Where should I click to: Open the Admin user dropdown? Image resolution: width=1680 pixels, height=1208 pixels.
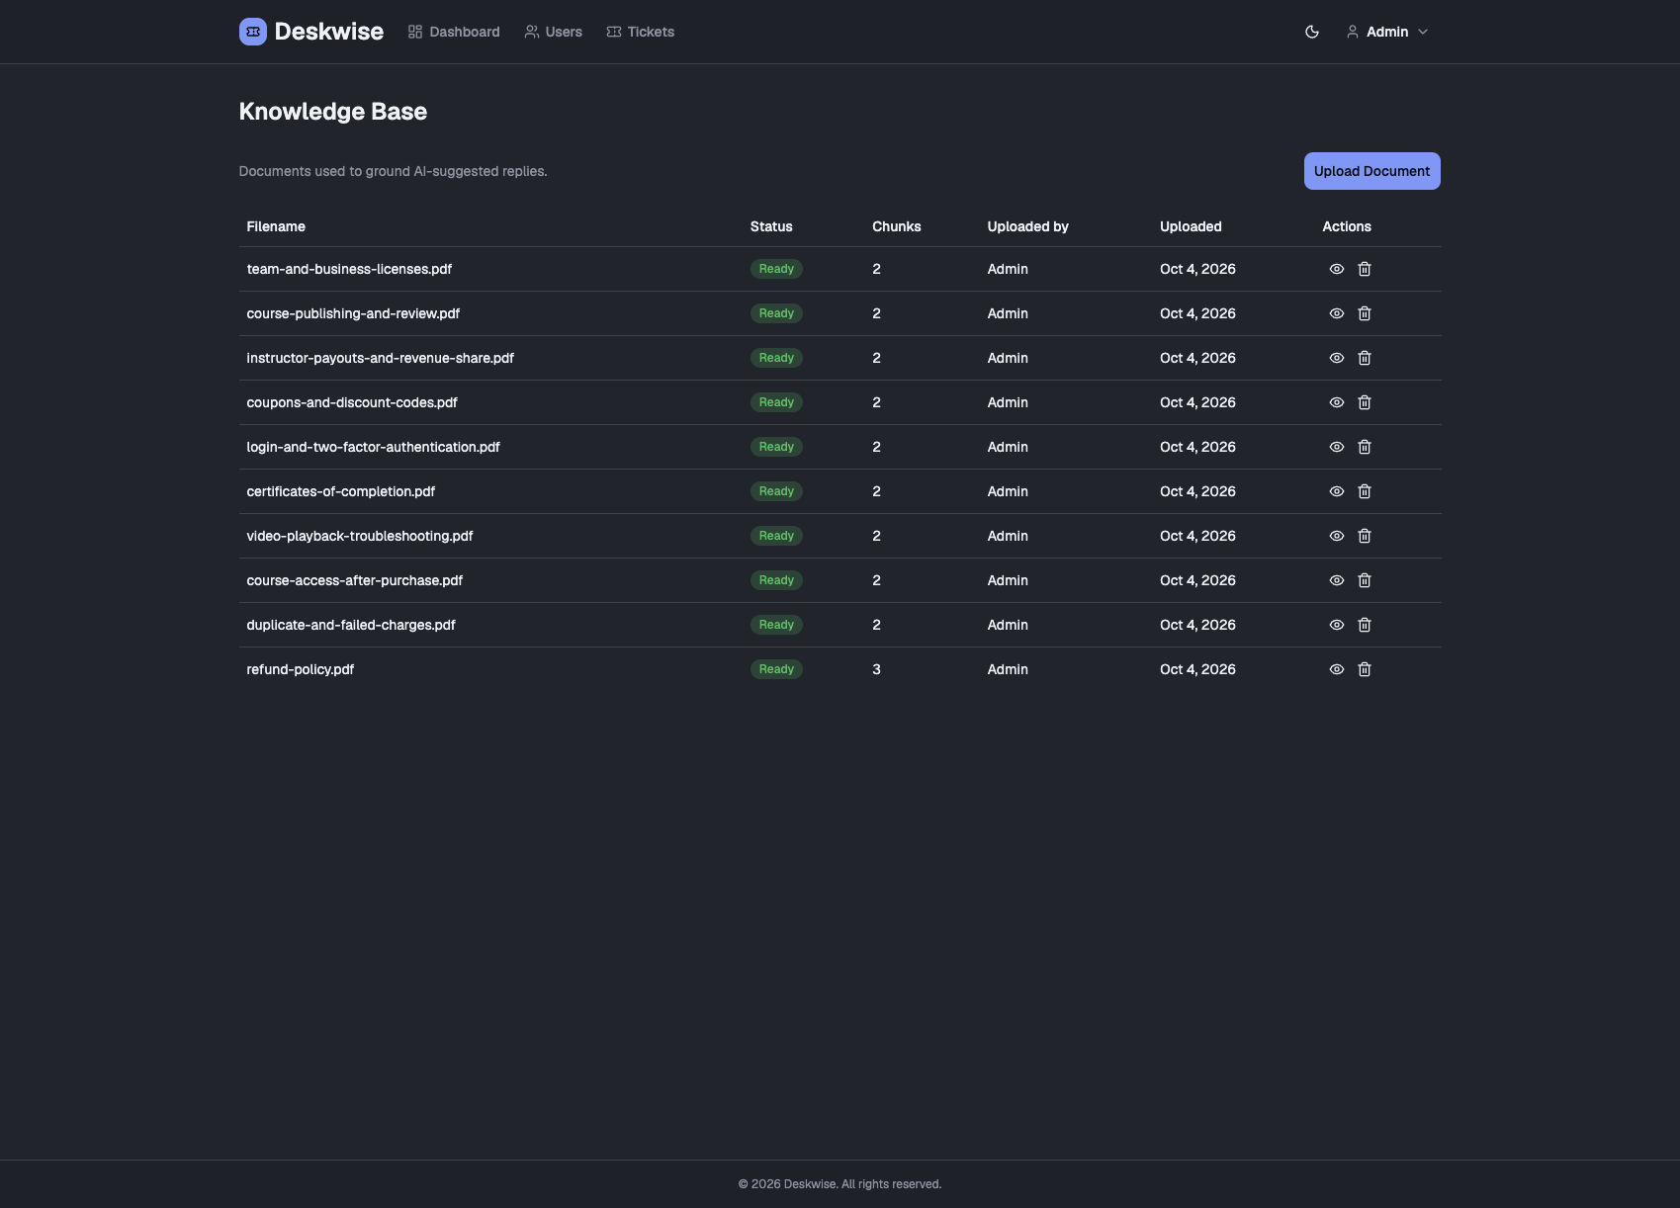click(x=1387, y=32)
